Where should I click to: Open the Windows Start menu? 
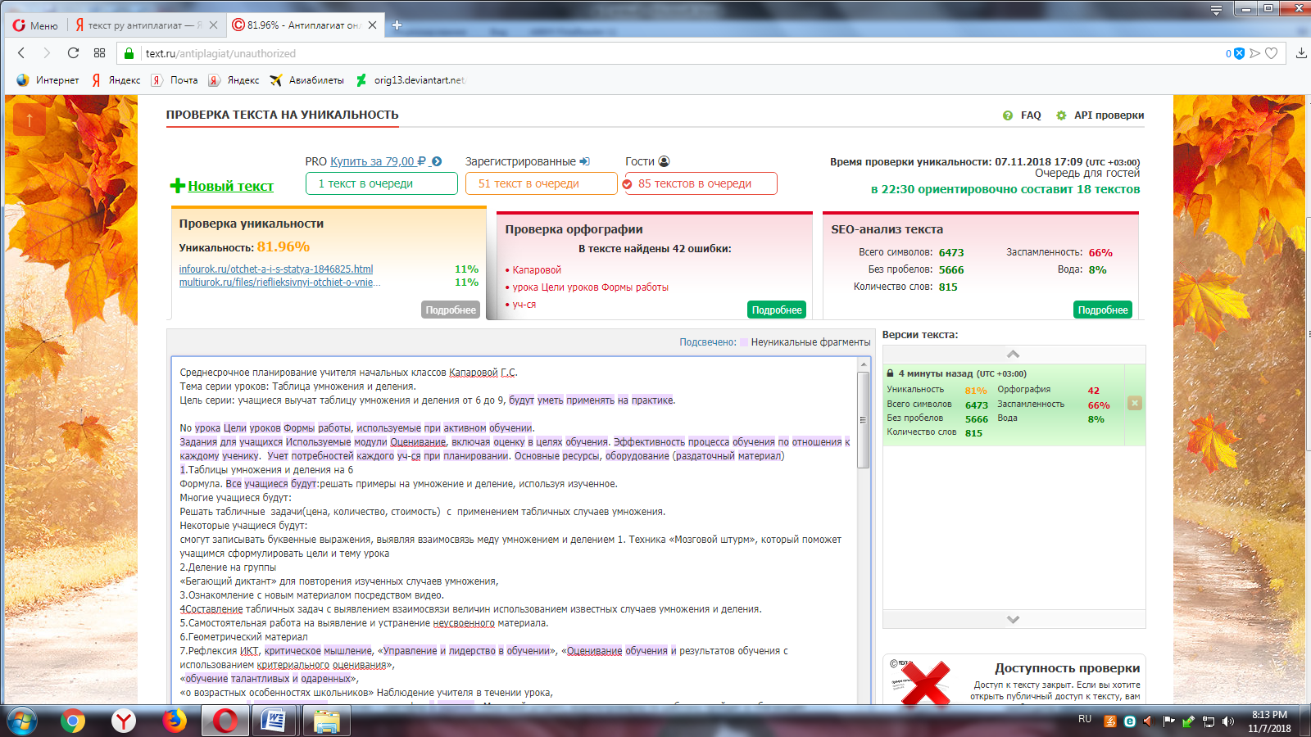tap(21, 721)
